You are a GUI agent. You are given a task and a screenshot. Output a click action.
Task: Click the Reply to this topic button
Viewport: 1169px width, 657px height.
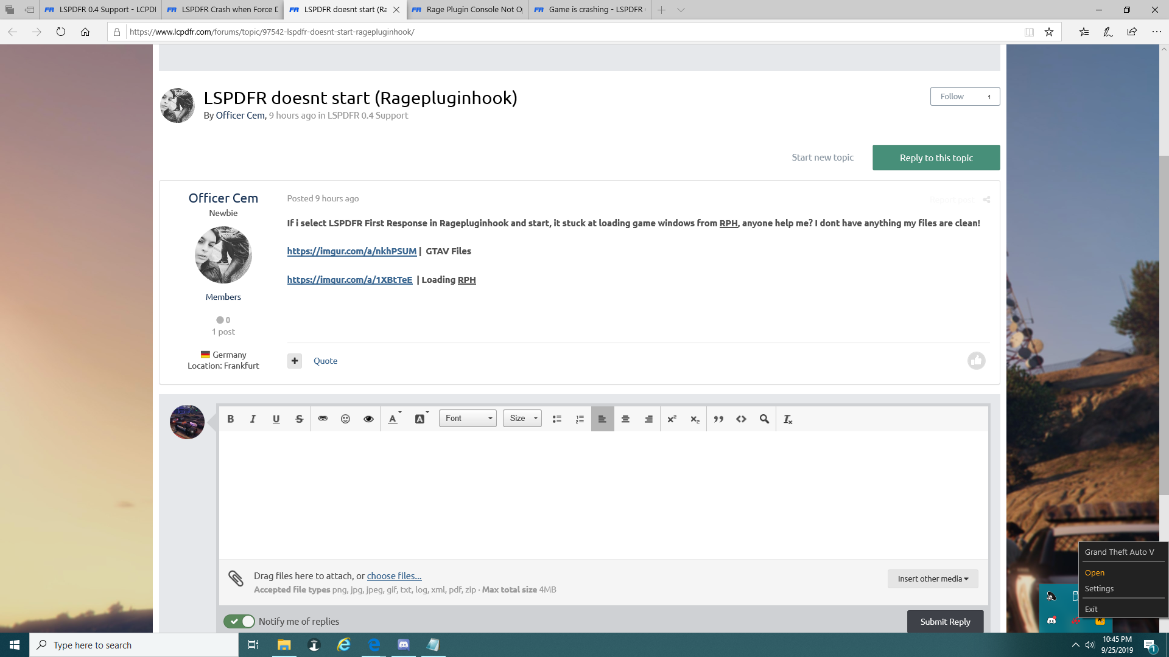click(936, 158)
